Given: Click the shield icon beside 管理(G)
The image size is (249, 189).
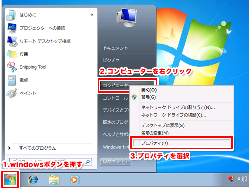Looking at the screenshot, I should pos(134,97).
